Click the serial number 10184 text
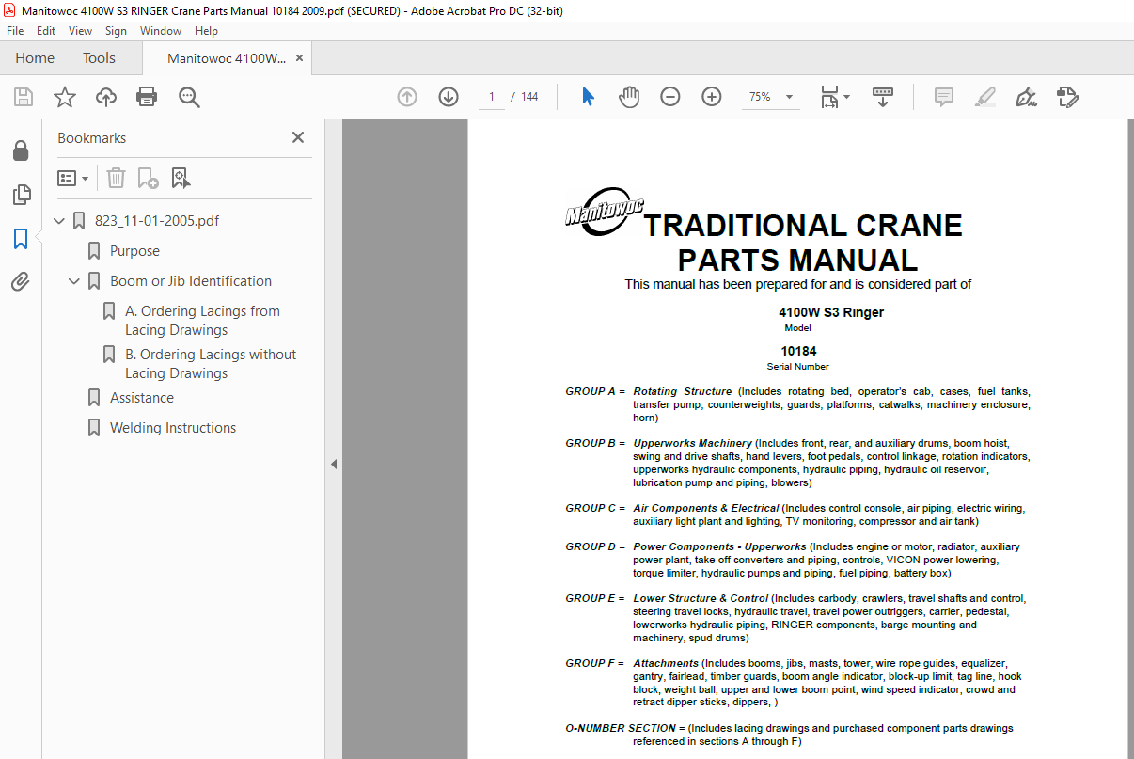This screenshot has width=1134, height=759. (x=798, y=351)
